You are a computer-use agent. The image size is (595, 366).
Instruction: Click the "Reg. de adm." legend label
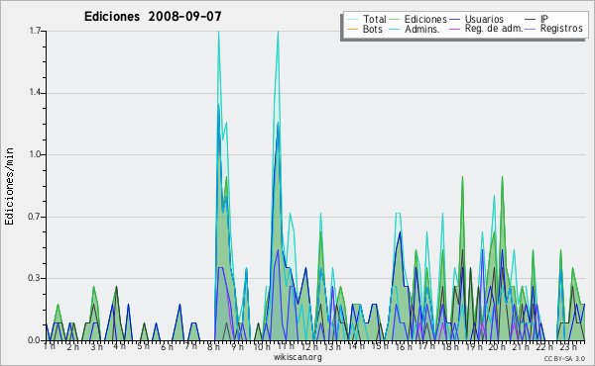click(494, 29)
